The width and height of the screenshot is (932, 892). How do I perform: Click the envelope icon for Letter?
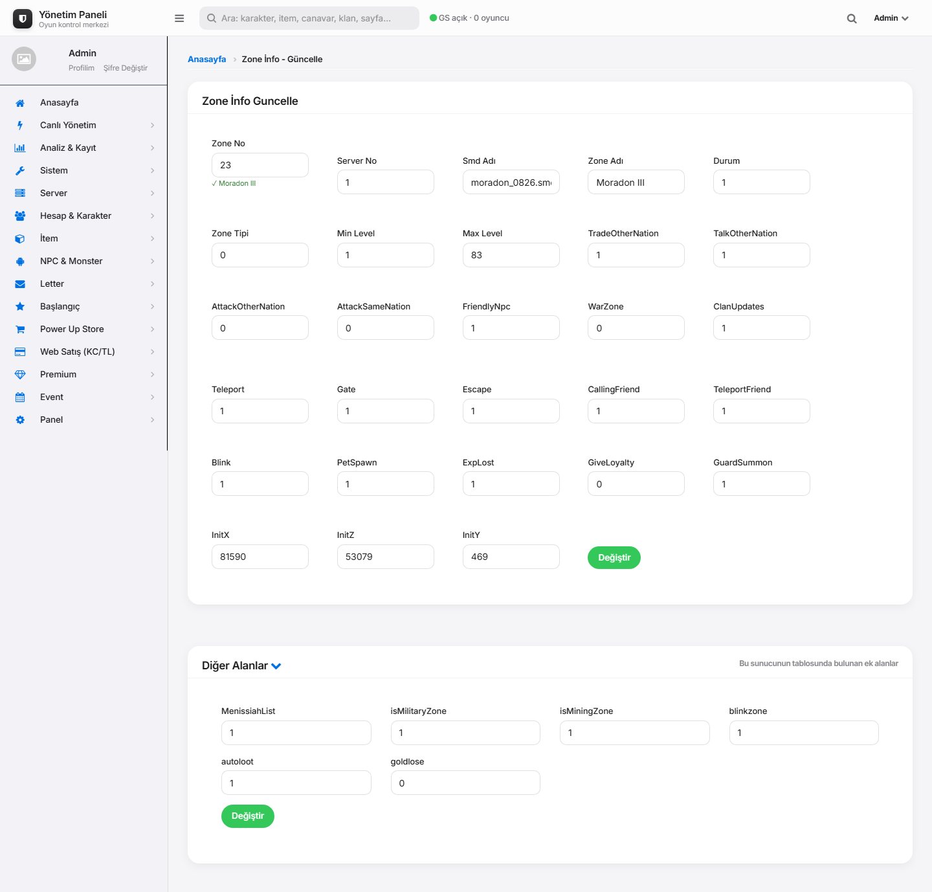[20, 284]
